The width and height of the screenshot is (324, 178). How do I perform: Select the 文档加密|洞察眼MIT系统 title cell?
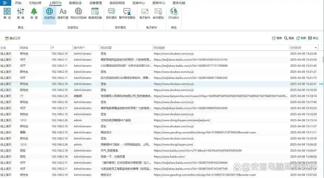[116, 120]
